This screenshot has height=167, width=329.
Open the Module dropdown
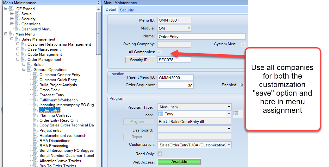tap(189, 28)
